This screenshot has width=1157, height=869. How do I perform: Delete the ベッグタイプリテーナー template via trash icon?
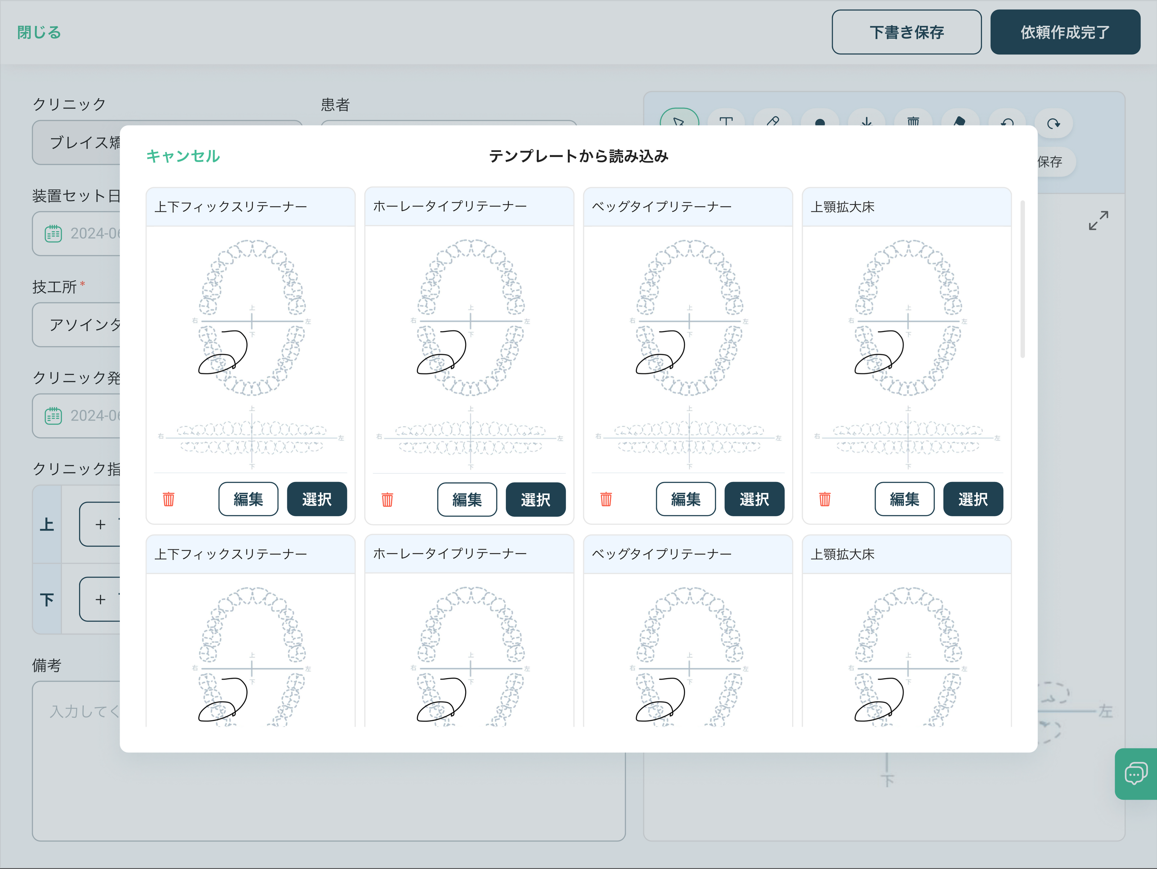(x=606, y=499)
